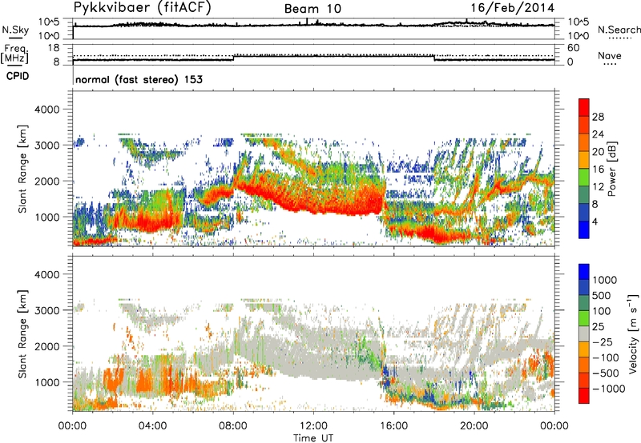
Task: Click the 'N.Search' legend label
Action: click(619, 30)
